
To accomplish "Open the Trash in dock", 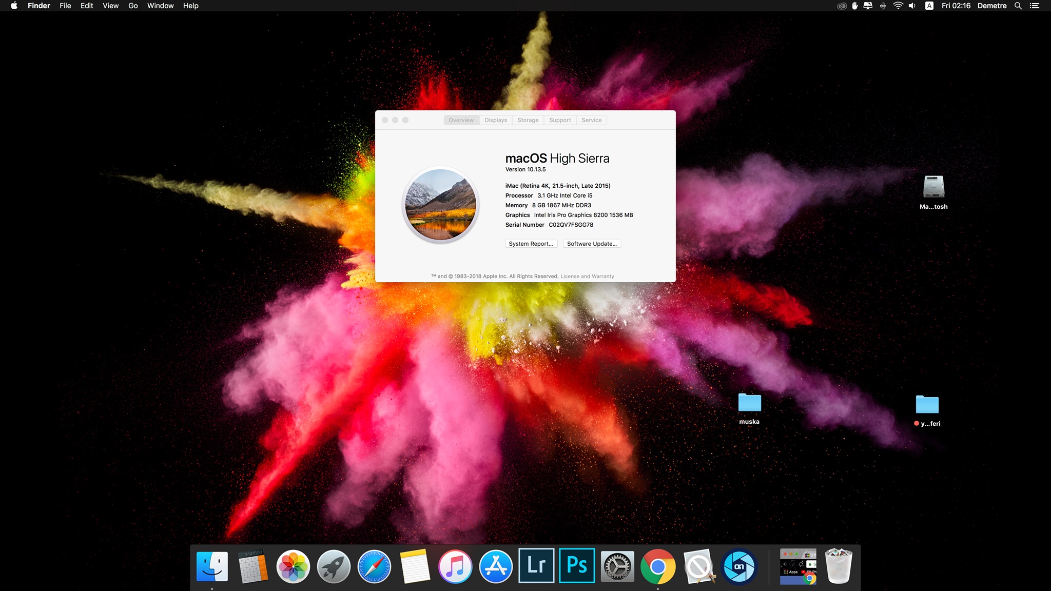I will pyautogui.click(x=838, y=566).
